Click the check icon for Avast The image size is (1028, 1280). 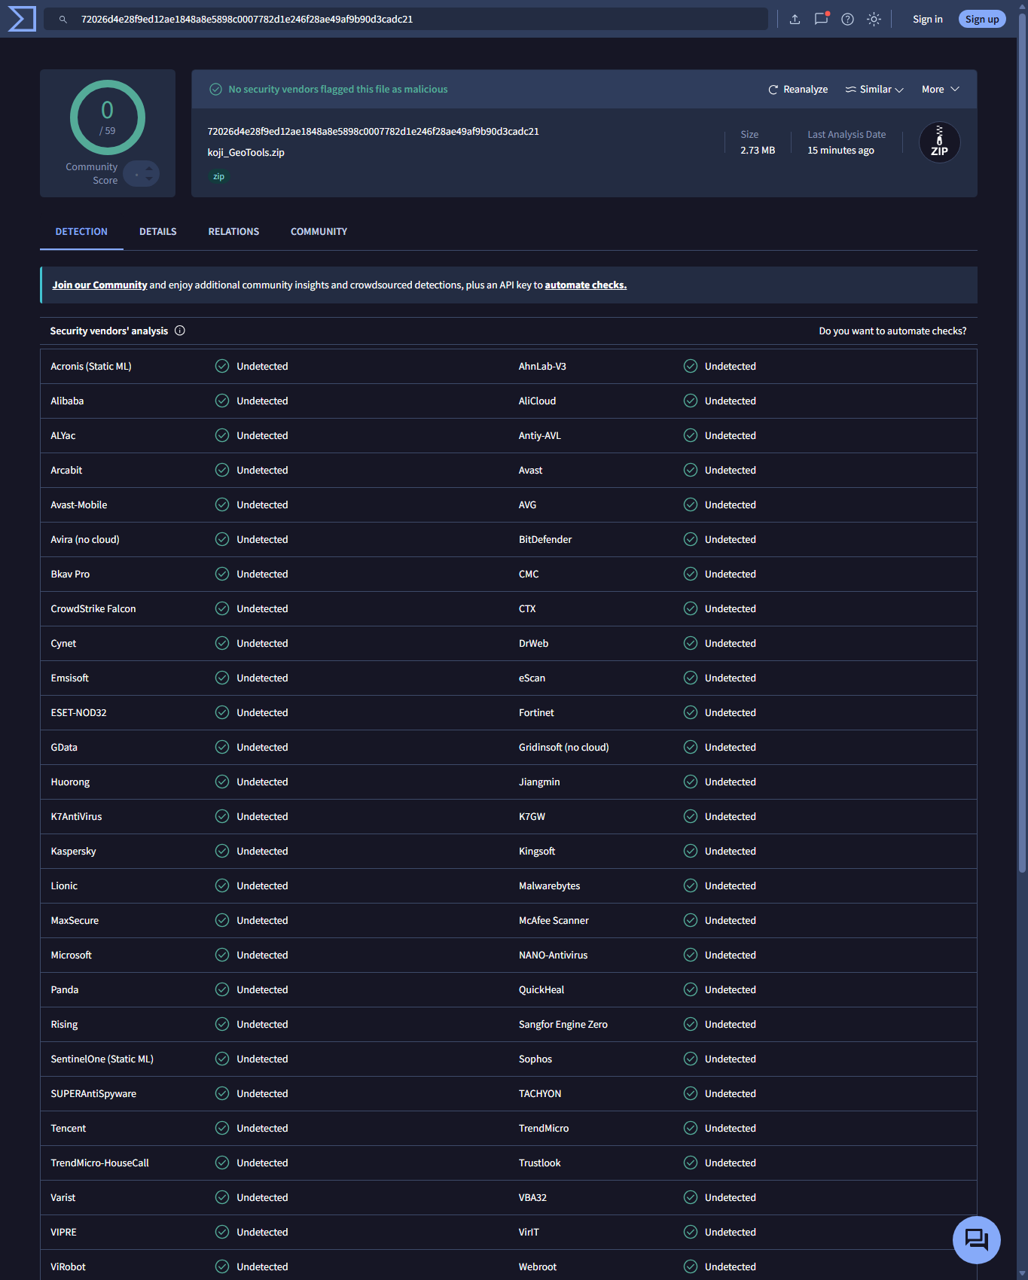point(691,470)
